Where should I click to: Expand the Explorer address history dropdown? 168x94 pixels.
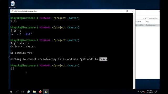click(x=143, y=18)
